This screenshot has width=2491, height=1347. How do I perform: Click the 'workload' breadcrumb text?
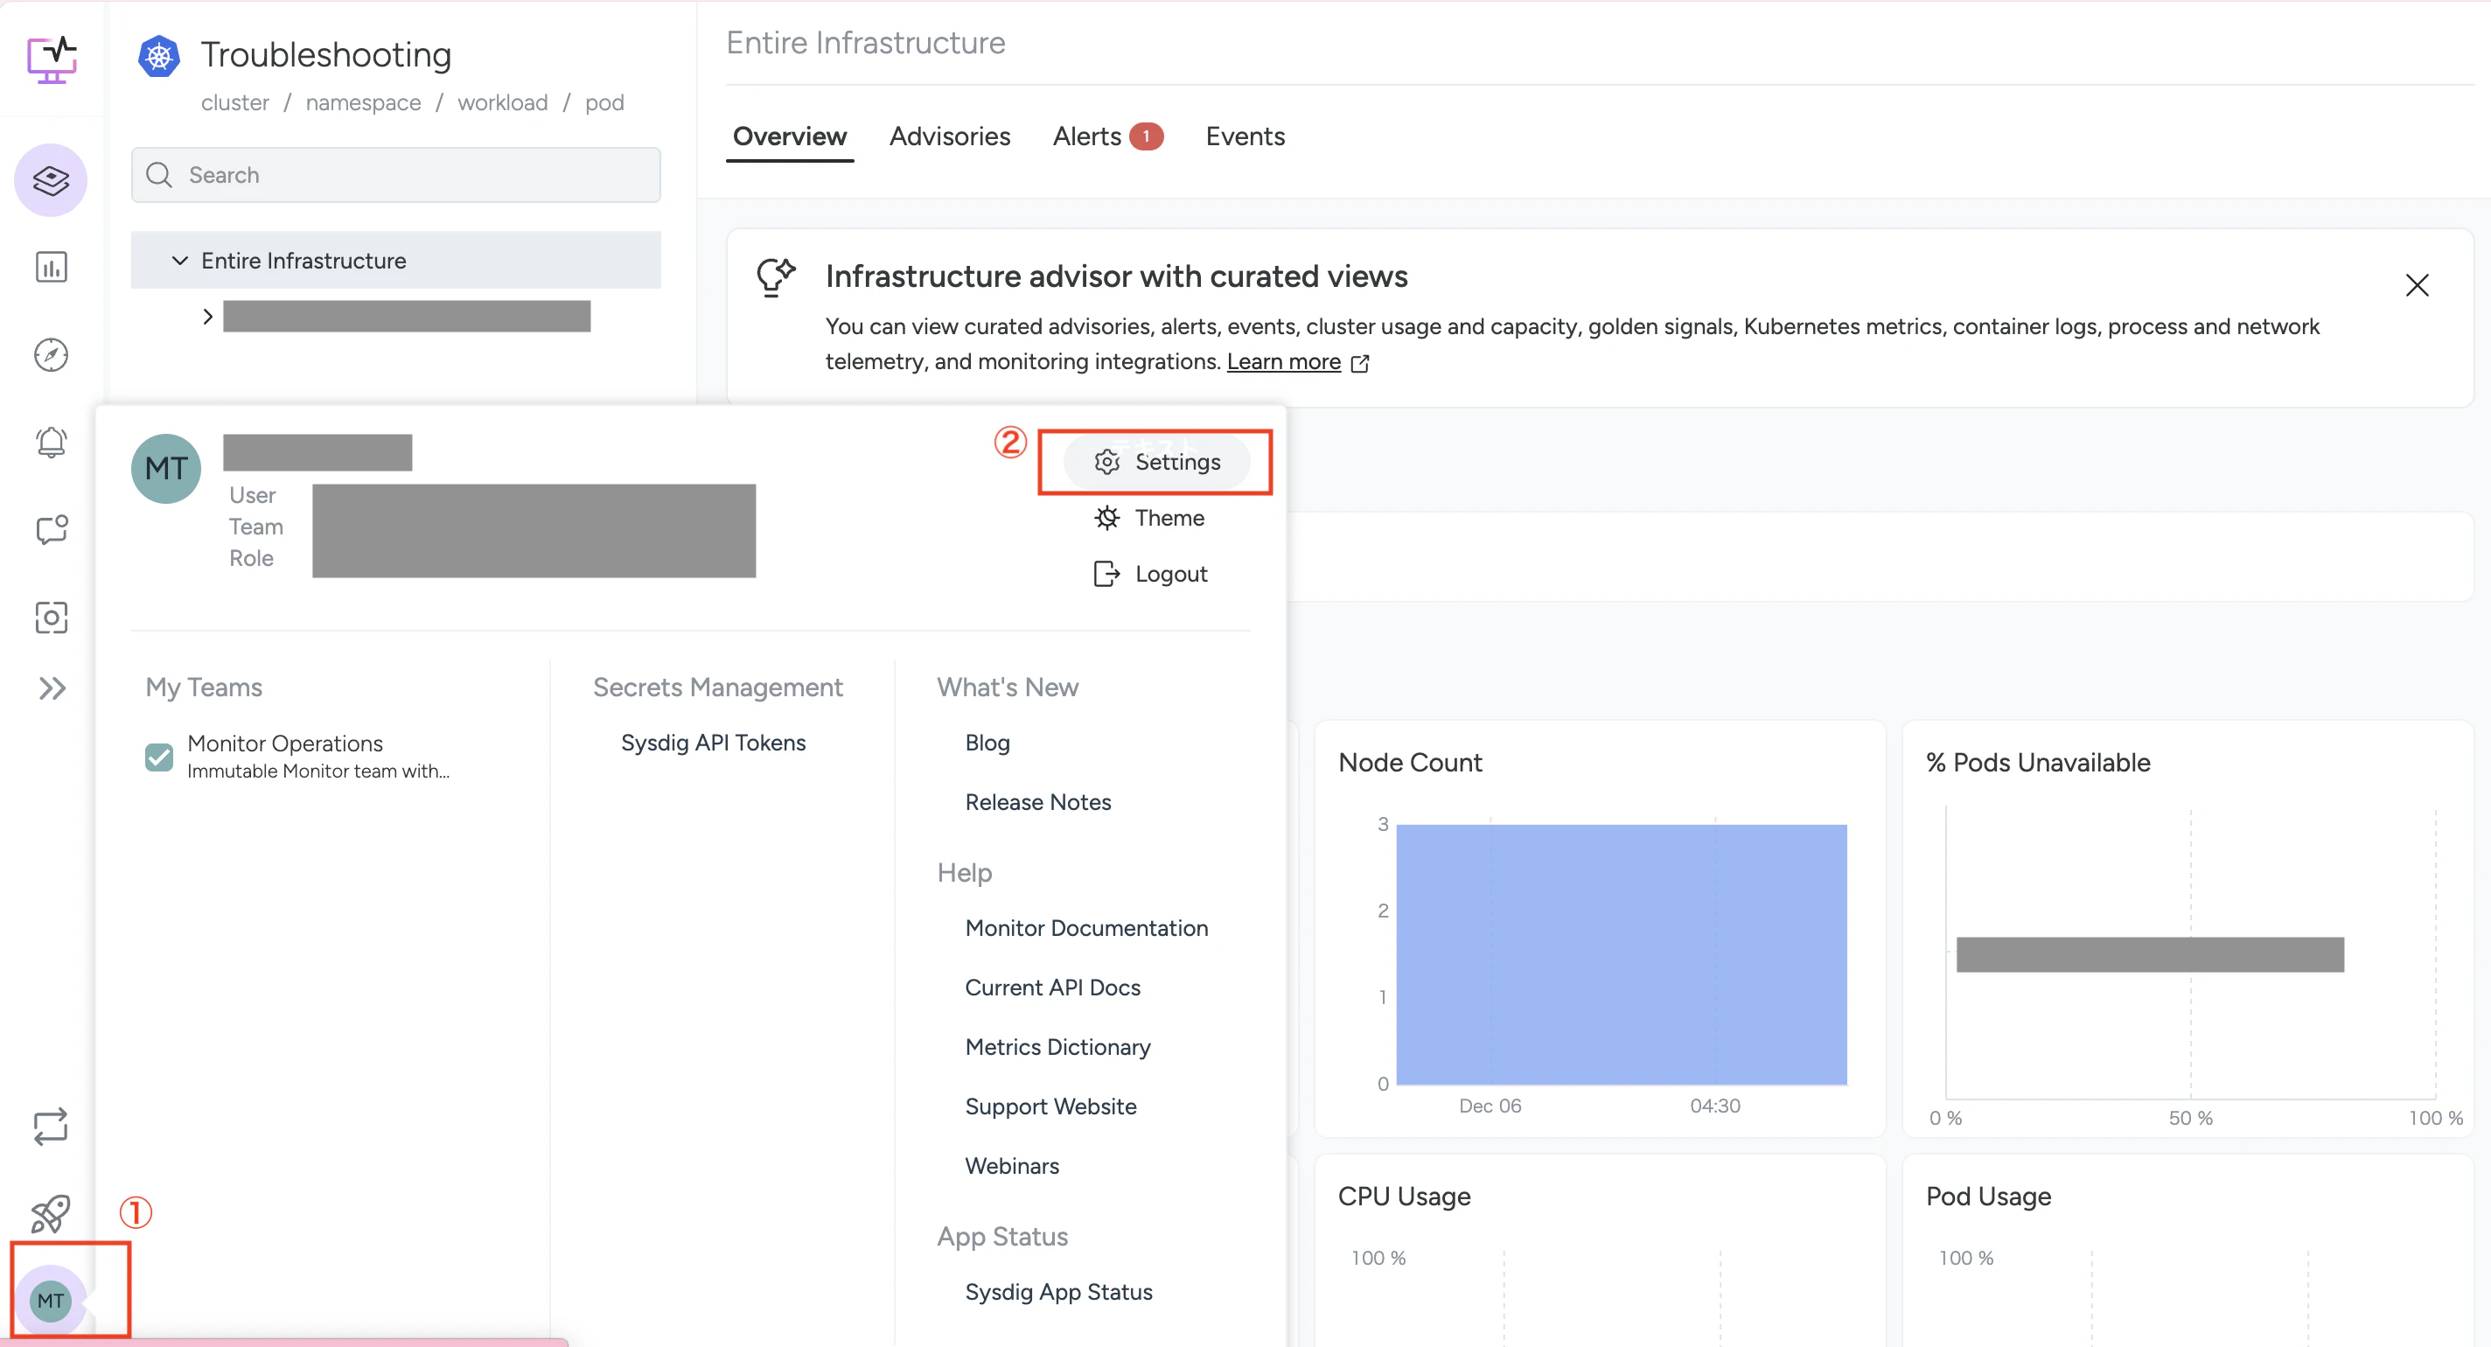point(502,102)
